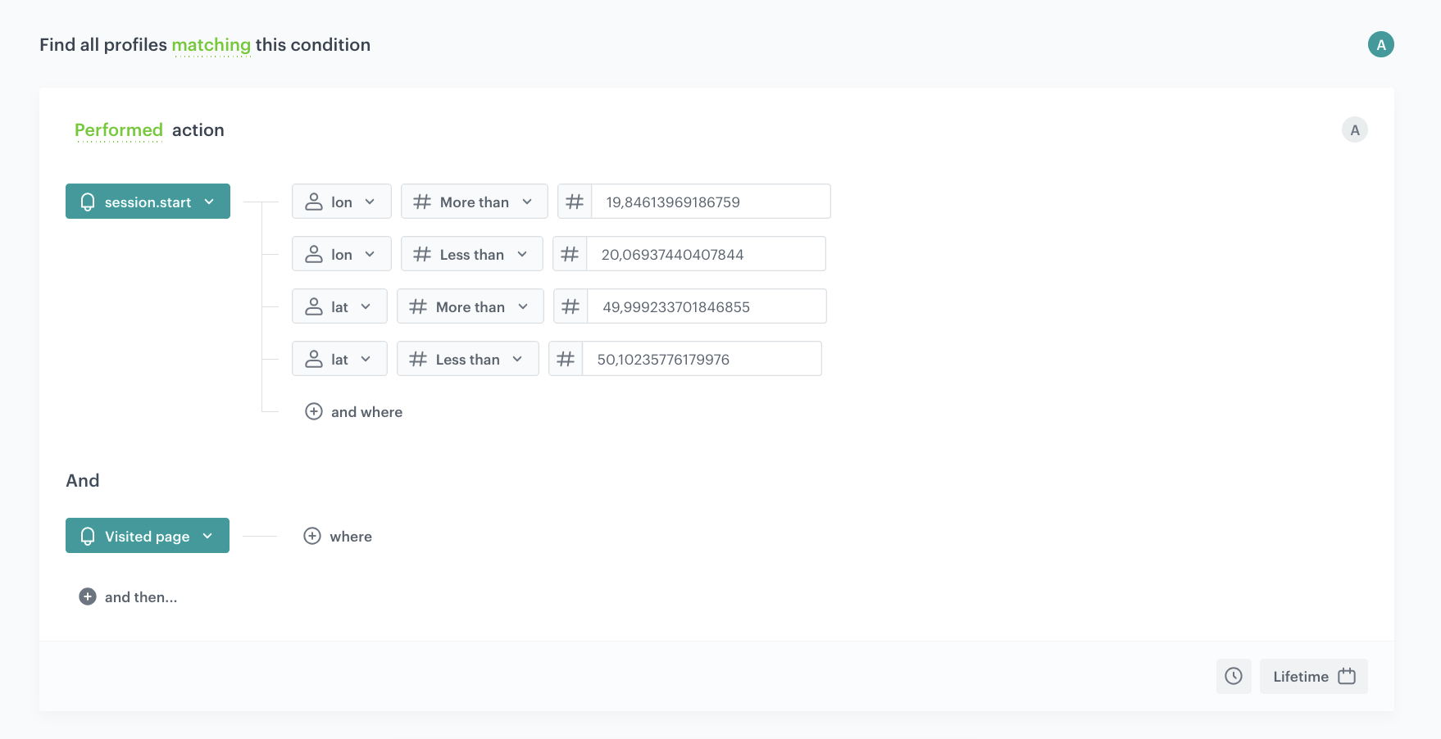The image size is (1441, 739).
Task: Open the session.start event dropdown
Action: coord(148,202)
